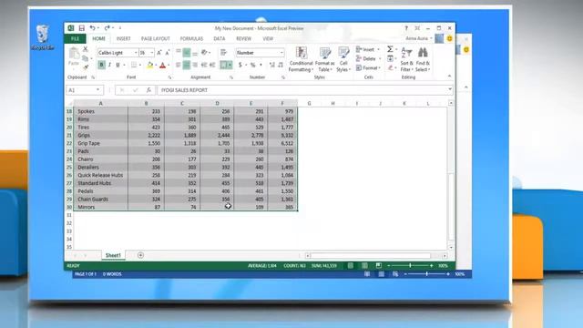Apply the Comma Style format
583x328 pixels.
pyautogui.click(x=261, y=65)
